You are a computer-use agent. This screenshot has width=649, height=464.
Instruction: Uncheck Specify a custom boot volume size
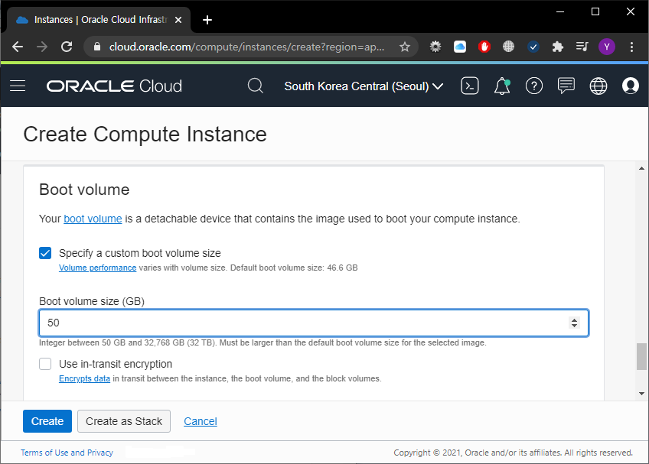[45, 253]
